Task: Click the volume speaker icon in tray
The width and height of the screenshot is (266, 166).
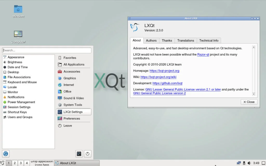Action: [249, 163]
